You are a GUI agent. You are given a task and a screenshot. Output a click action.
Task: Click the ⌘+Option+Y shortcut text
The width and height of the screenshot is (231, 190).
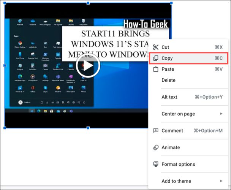click(209, 97)
